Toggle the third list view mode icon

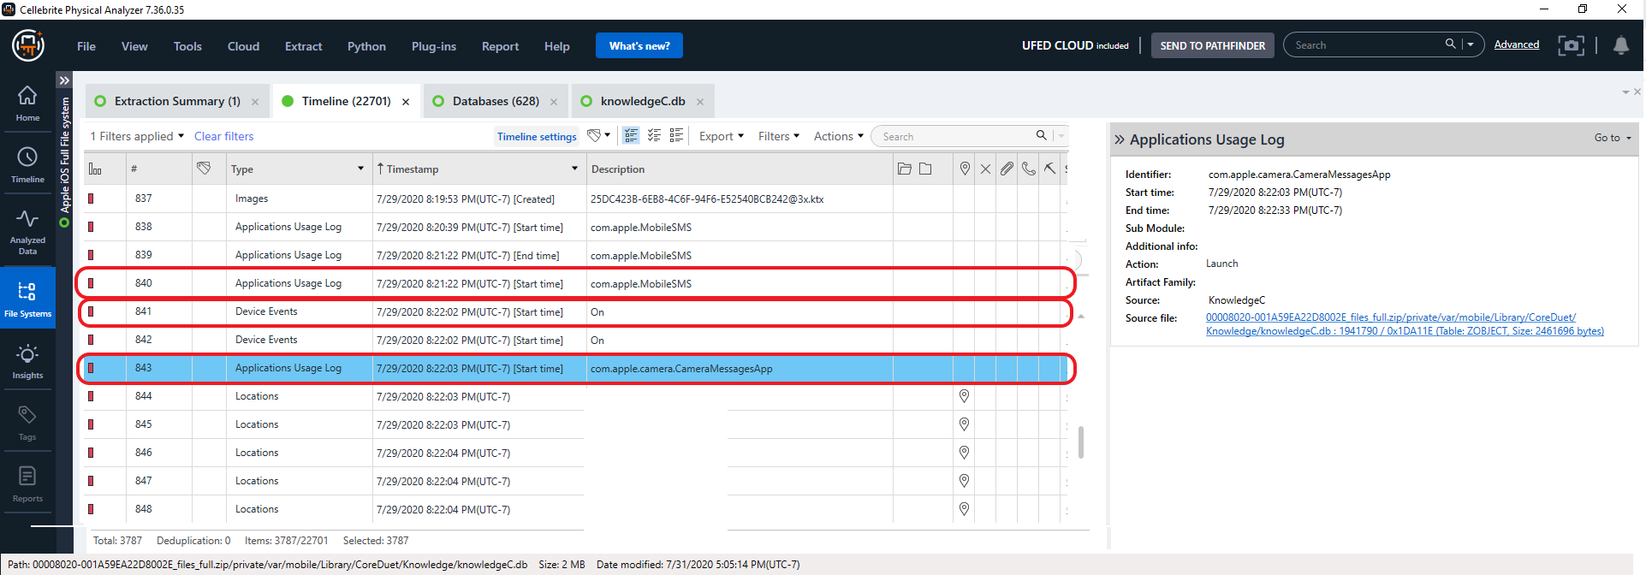click(x=676, y=135)
